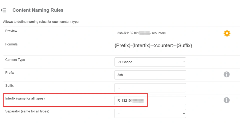Image resolution: width=240 pixels, height=125 pixels.
Task: Focus the empty Suffix input box
Action: pos(150,88)
